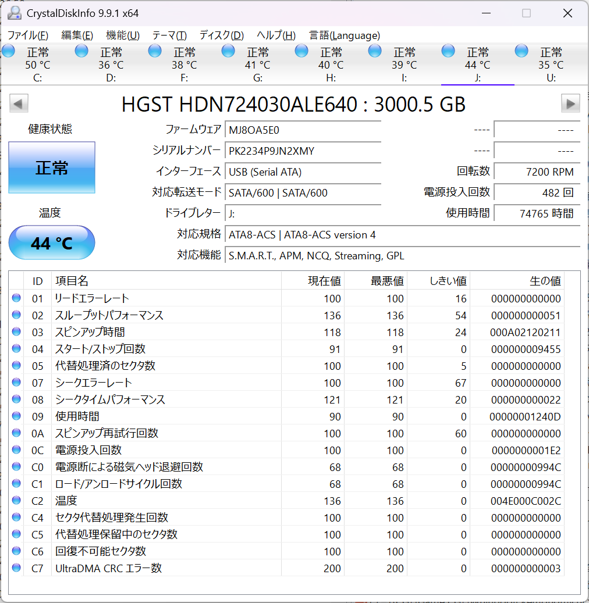Click the power on hours field 74765 時間

click(x=537, y=213)
